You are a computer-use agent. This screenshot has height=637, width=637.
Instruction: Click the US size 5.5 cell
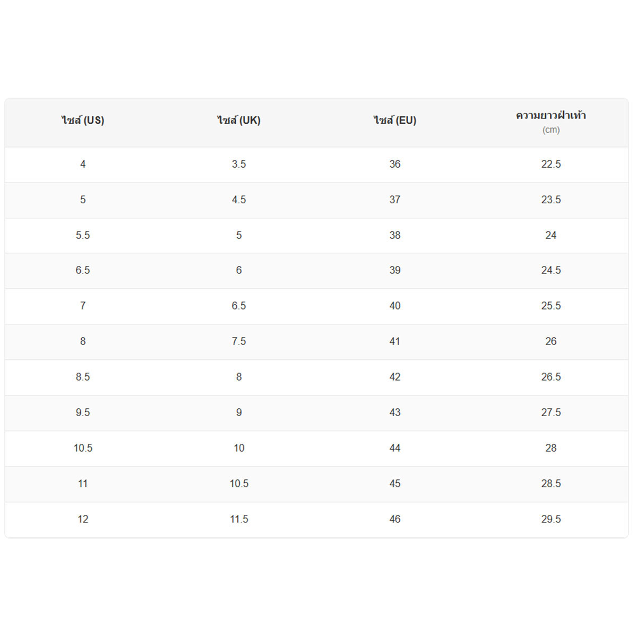[x=83, y=236]
